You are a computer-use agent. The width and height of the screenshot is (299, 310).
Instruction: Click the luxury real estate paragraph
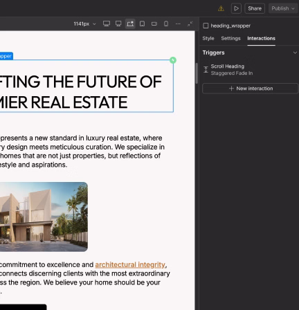click(x=82, y=152)
